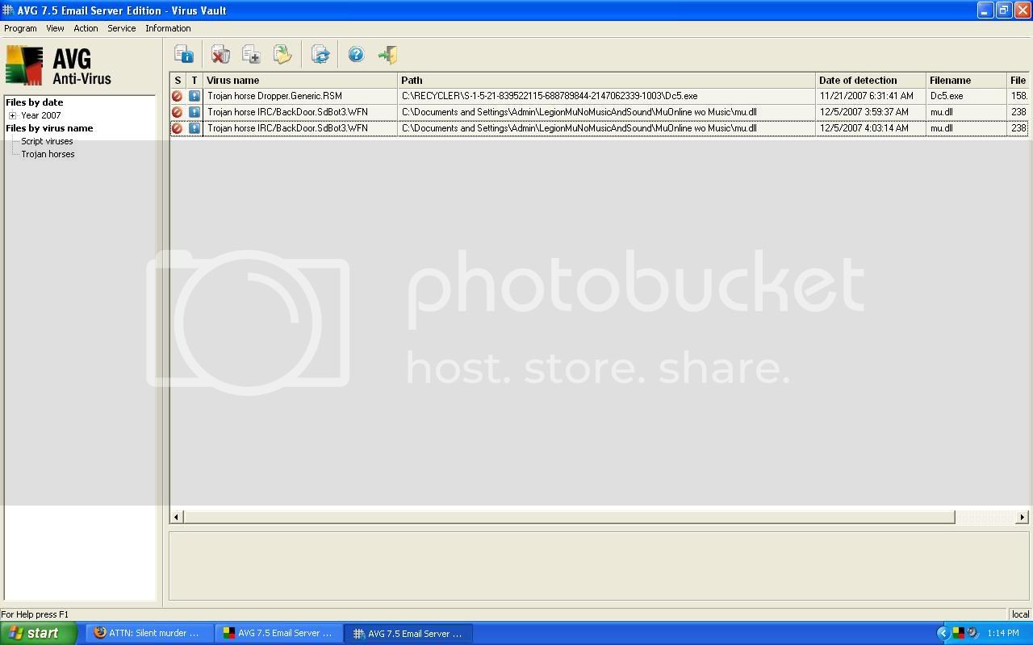Click the blue type icon in the 3:59:37 AM row
The width and height of the screenshot is (1033, 645).
point(194,112)
